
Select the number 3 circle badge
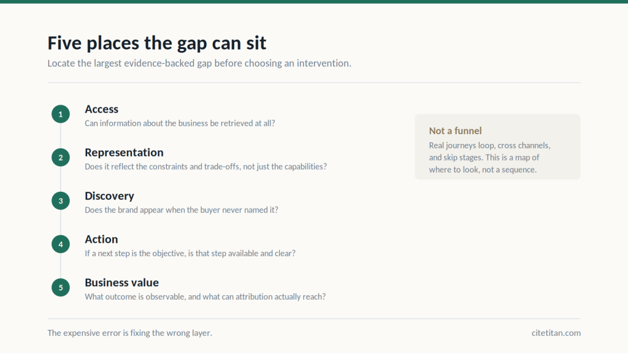[x=61, y=201]
